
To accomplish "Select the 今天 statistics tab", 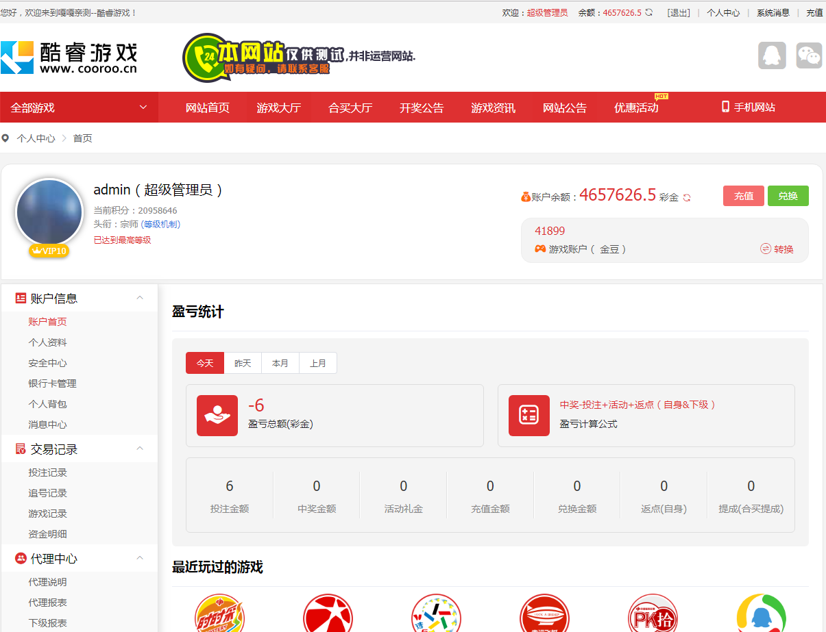I will [205, 363].
